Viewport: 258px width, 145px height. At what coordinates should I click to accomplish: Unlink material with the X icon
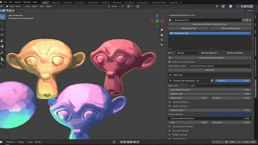click(250, 20)
